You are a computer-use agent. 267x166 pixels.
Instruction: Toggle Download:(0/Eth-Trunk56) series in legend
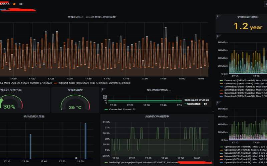pos(239,93)
